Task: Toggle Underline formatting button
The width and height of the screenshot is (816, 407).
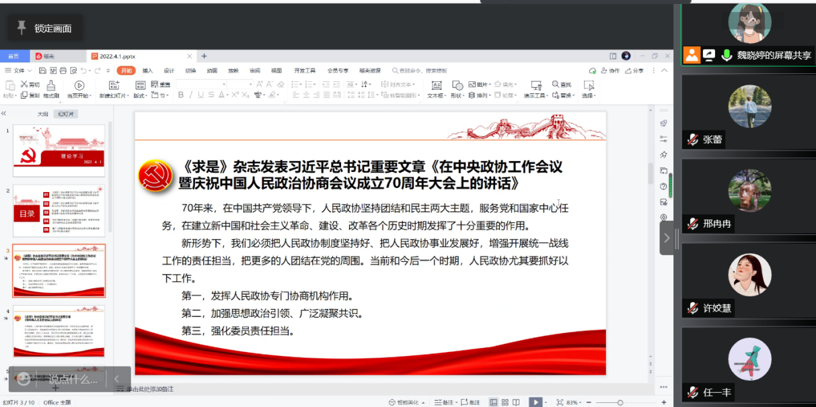Action: (202, 95)
